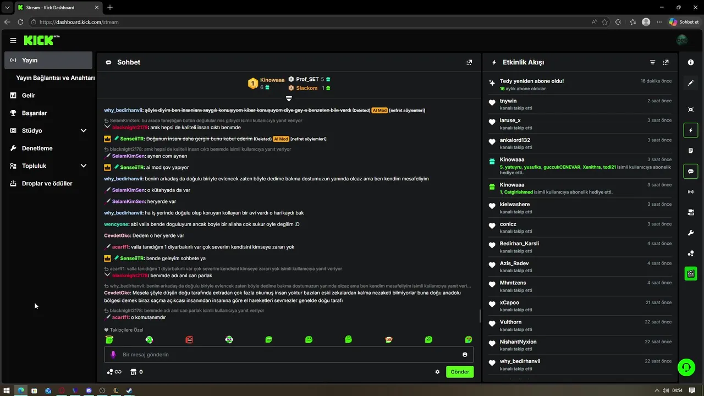Pop out the Sohbet chat panel
The height and width of the screenshot is (396, 704).
coord(469,62)
